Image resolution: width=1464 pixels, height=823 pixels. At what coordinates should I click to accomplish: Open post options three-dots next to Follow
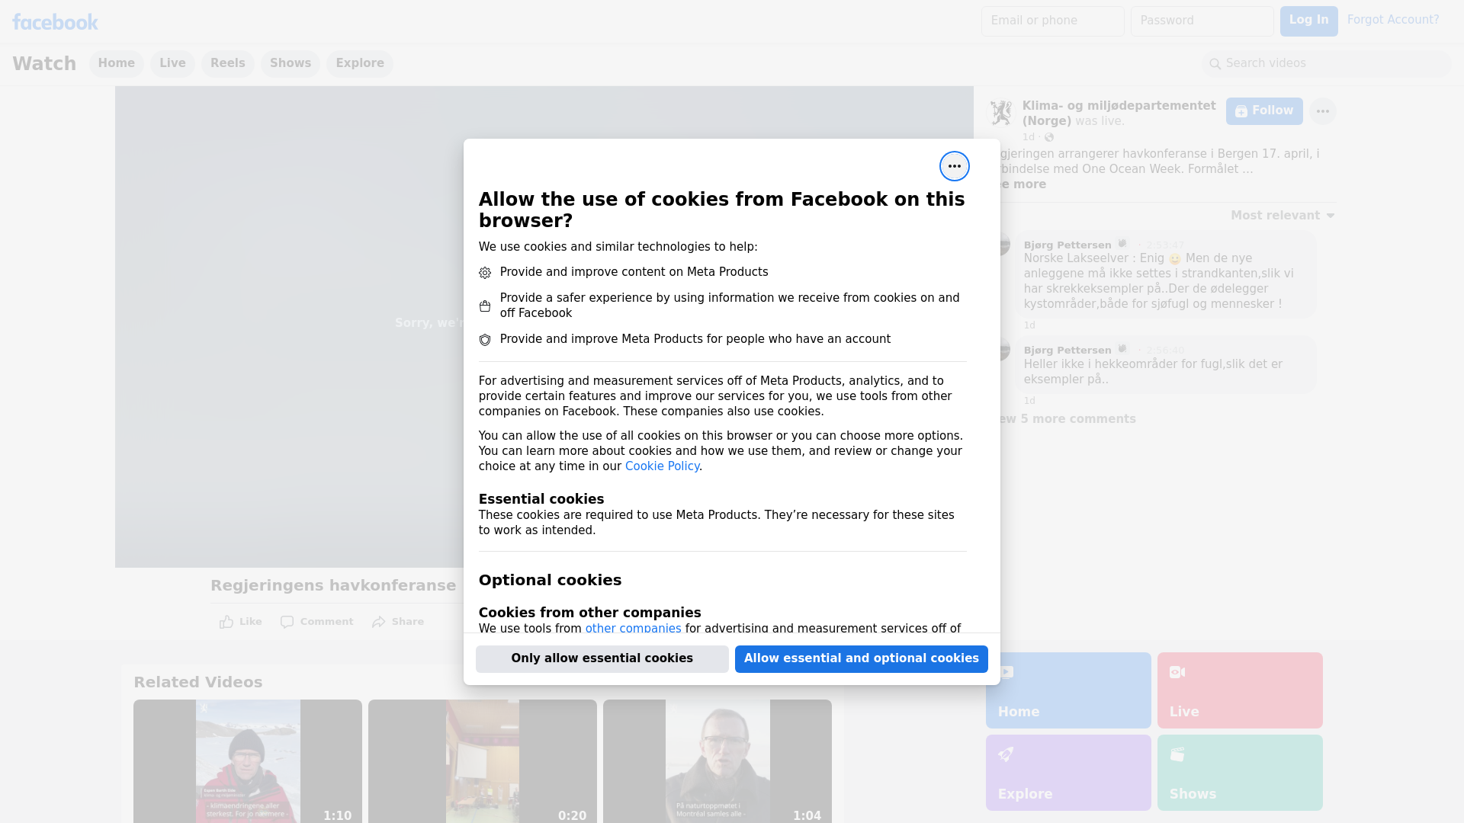(x=1322, y=111)
